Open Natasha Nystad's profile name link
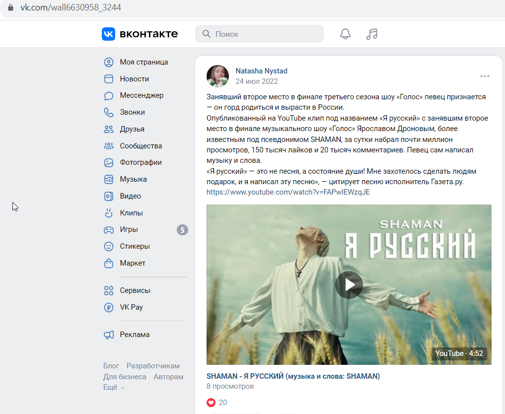Viewport: 505px width, 414px height. point(262,71)
